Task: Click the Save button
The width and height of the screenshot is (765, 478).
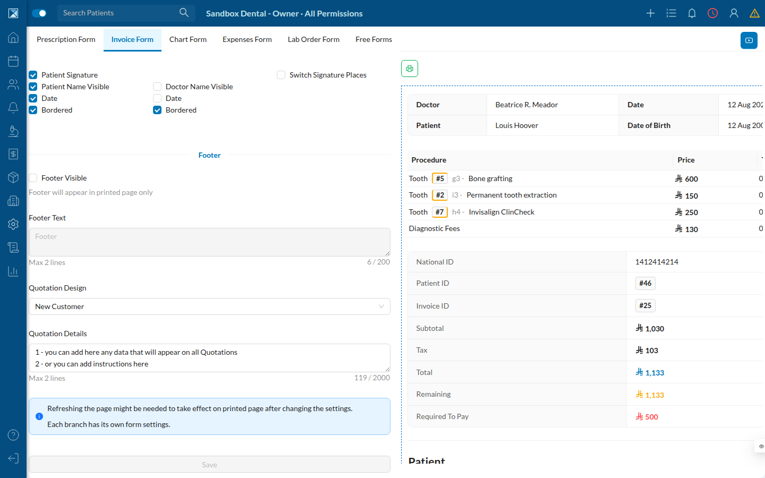Action: (x=209, y=465)
